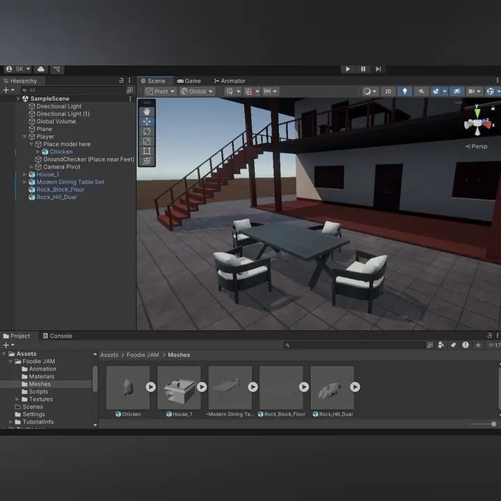This screenshot has height=501, width=501.
Task: Toggle 2D view mode
Action: pos(388,91)
